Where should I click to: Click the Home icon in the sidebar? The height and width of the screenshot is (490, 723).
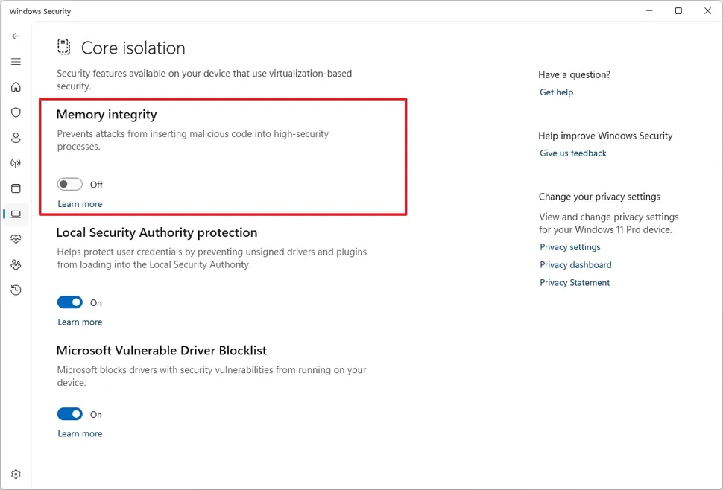16,87
